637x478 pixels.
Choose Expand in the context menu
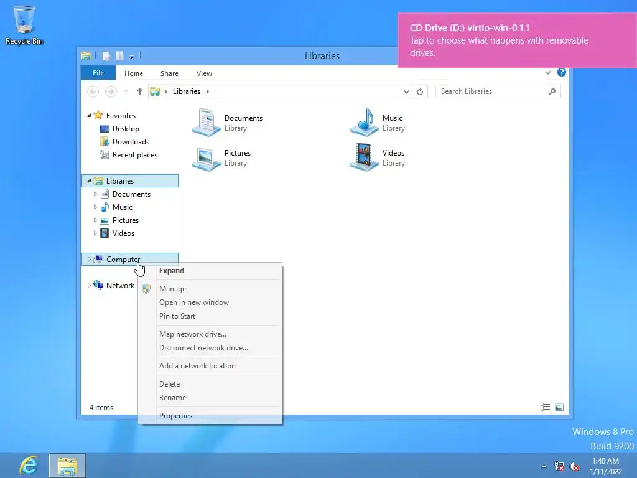tap(210, 271)
